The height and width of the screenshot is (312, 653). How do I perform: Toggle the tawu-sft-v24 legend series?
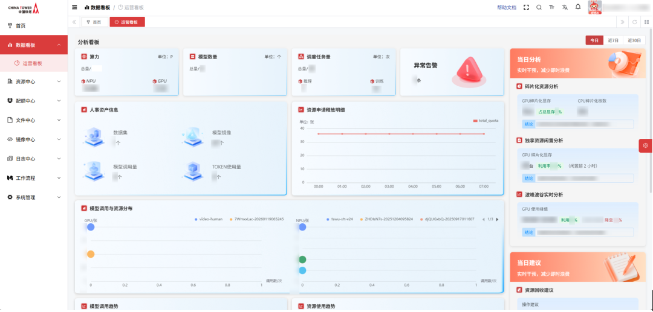[340, 218]
